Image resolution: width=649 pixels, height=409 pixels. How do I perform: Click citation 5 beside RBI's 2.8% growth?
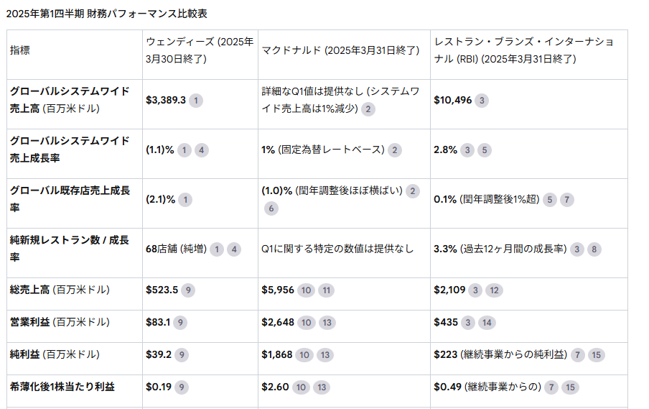[485, 150]
